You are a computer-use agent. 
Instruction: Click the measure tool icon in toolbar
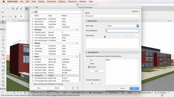[x=27, y=8]
